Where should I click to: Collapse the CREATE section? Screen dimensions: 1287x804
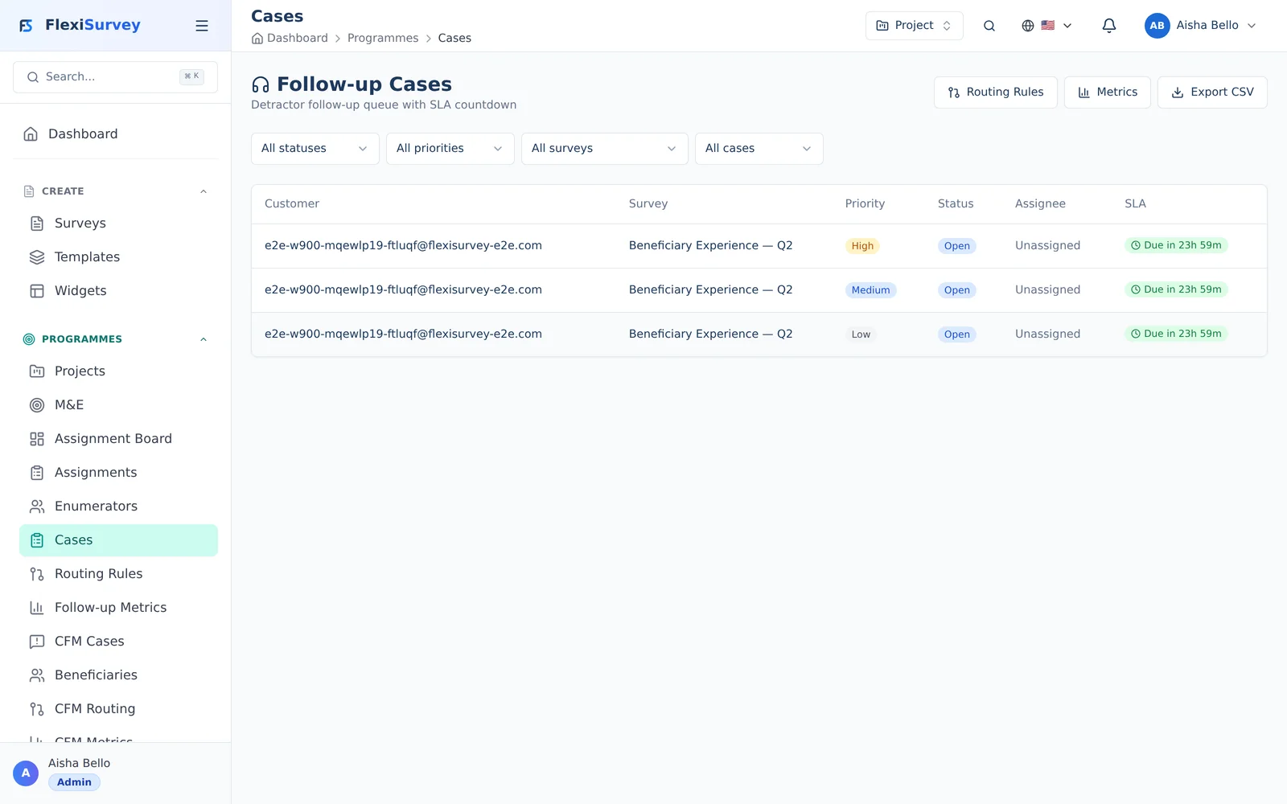click(204, 191)
